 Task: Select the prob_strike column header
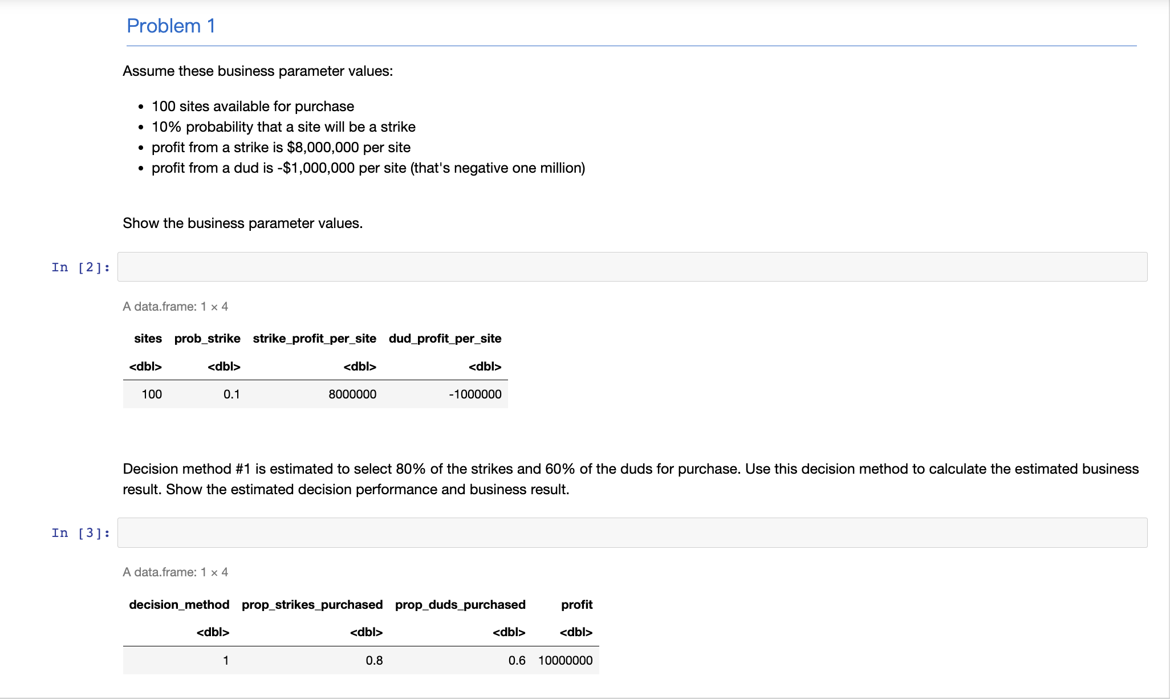(208, 338)
